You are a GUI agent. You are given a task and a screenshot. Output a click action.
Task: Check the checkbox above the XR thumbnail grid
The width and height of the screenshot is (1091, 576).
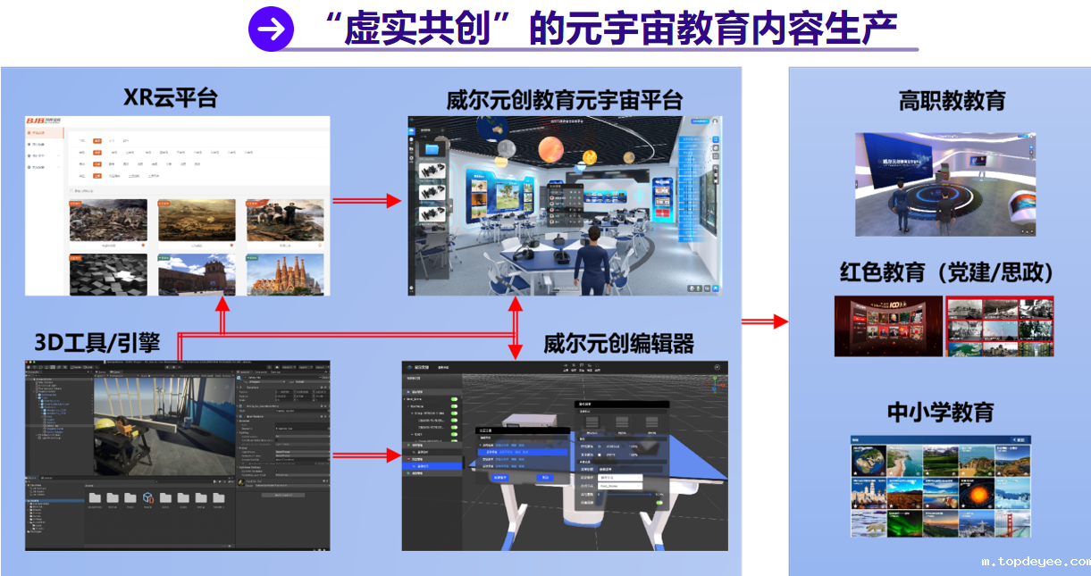(x=72, y=190)
